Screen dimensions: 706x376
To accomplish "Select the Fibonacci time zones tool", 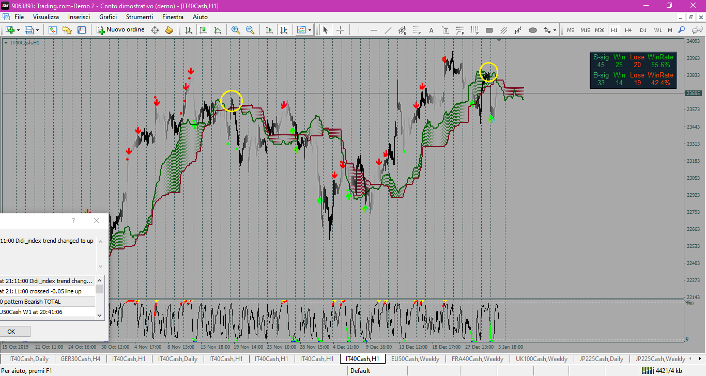I will tap(474, 30).
